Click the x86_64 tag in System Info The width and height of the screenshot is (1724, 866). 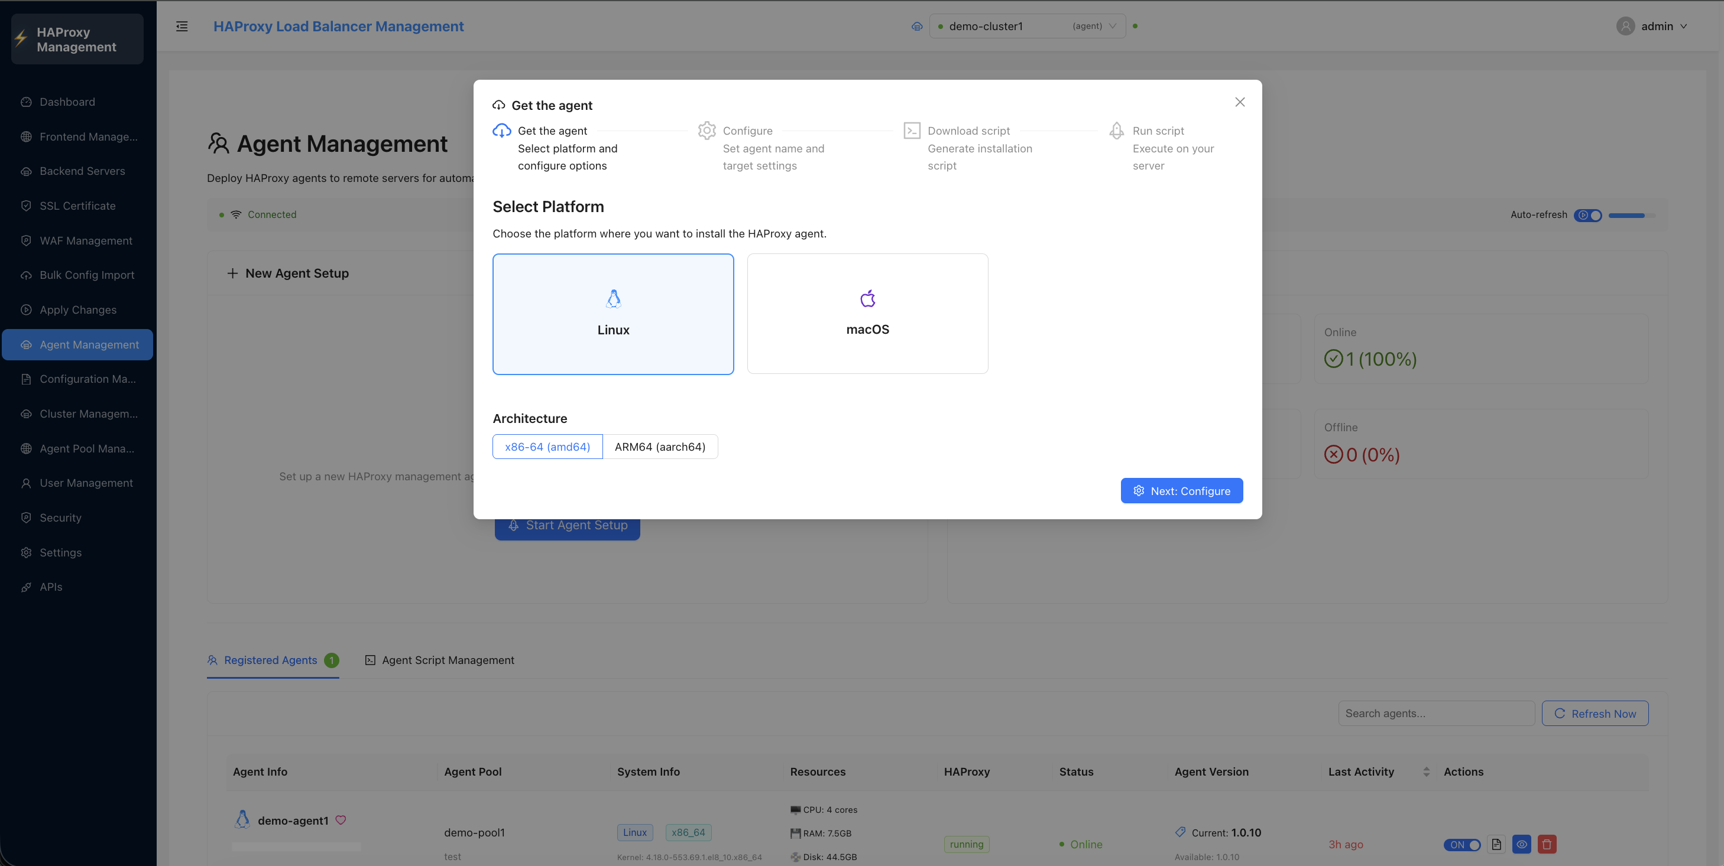pos(688,832)
